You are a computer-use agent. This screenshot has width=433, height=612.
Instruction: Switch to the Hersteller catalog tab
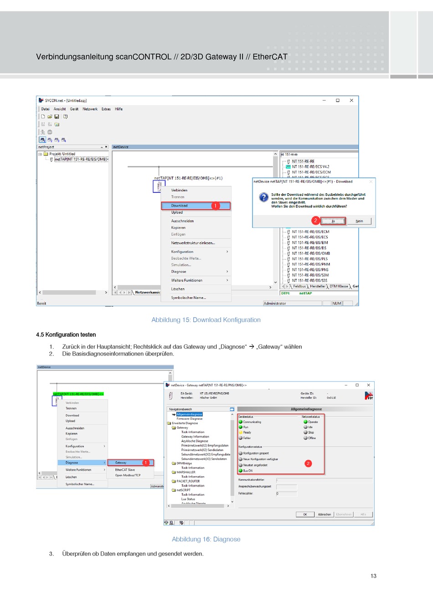[318, 287]
